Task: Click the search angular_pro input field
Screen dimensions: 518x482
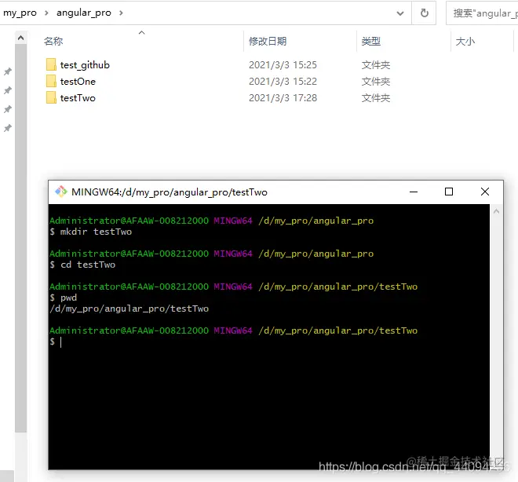Action: coord(483,13)
